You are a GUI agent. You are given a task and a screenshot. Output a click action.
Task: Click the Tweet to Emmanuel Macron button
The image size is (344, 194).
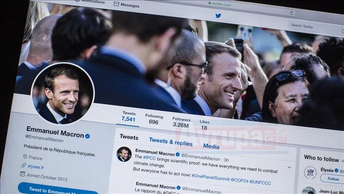tap(58, 189)
